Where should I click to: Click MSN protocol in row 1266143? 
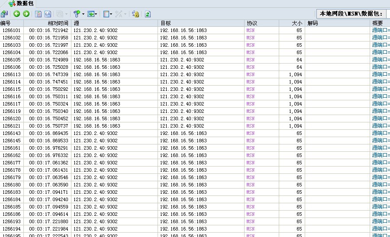[251, 133]
